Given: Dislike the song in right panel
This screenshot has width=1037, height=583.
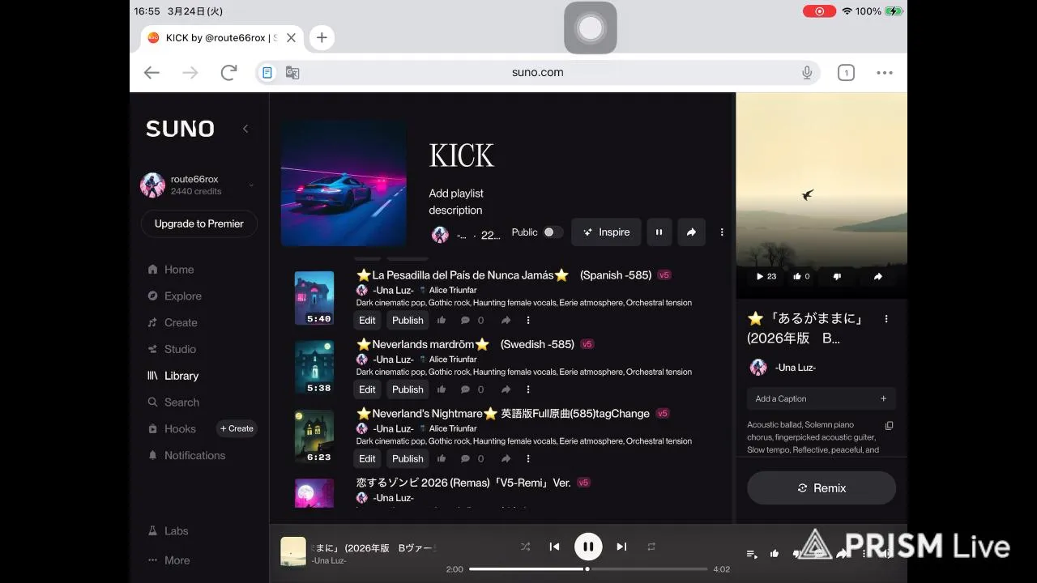Looking at the screenshot, I should (837, 277).
